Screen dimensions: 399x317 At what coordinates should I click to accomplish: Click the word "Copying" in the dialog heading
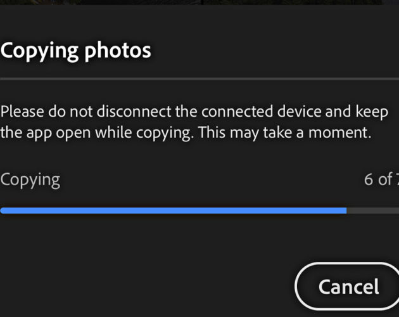tap(39, 52)
